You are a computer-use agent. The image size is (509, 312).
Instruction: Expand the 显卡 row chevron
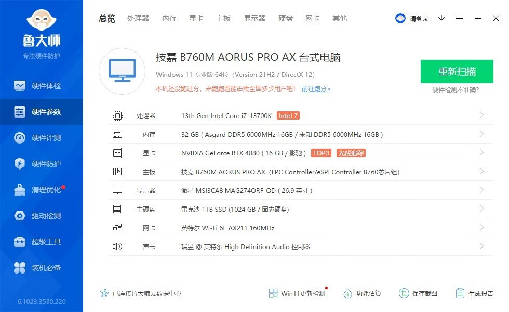[x=482, y=152]
